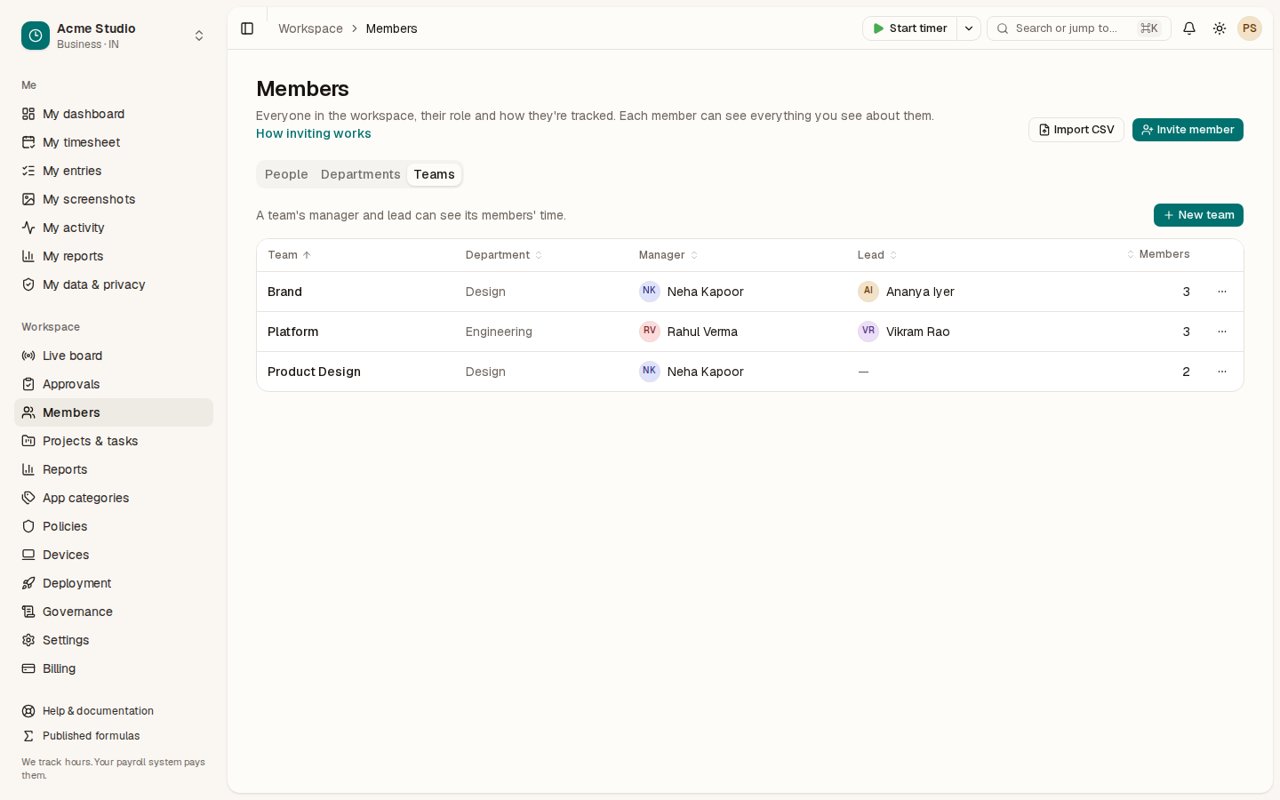Open My dashboard from sidebar

[114, 114]
